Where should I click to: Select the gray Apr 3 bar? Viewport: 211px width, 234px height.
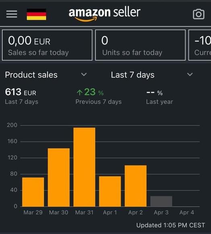(x=161, y=201)
